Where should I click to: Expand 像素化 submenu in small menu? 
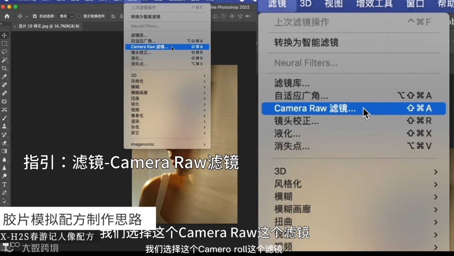[x=167, y=116]
